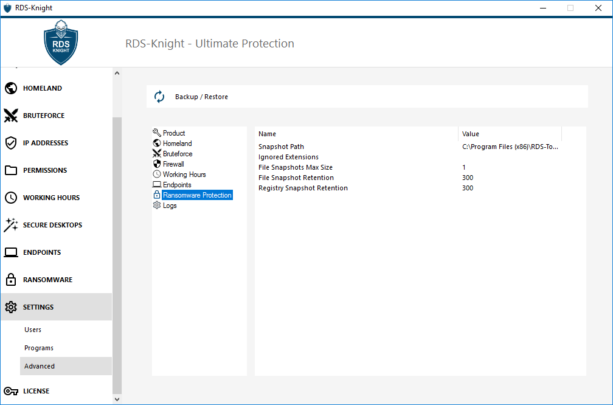Screen dimensions: 613x405
Task: Select Product category in settings list
Action: coord(173,133)
